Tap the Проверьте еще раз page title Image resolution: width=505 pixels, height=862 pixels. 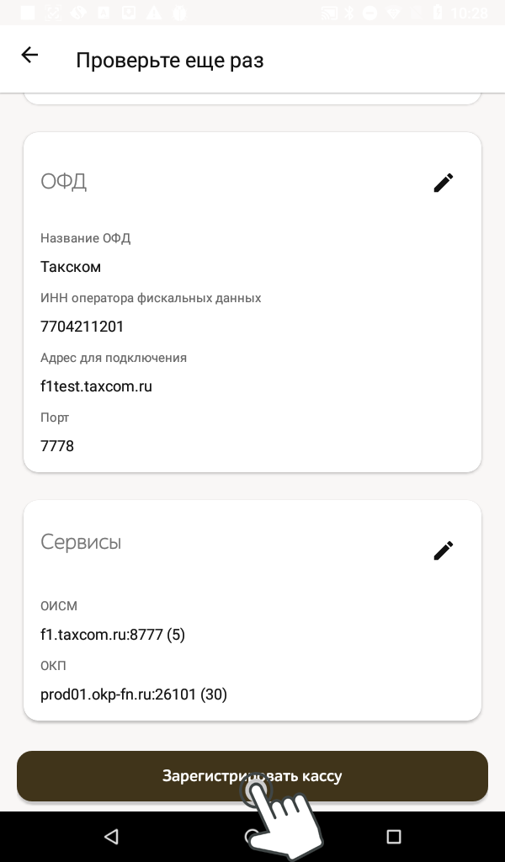click(170, 61)
